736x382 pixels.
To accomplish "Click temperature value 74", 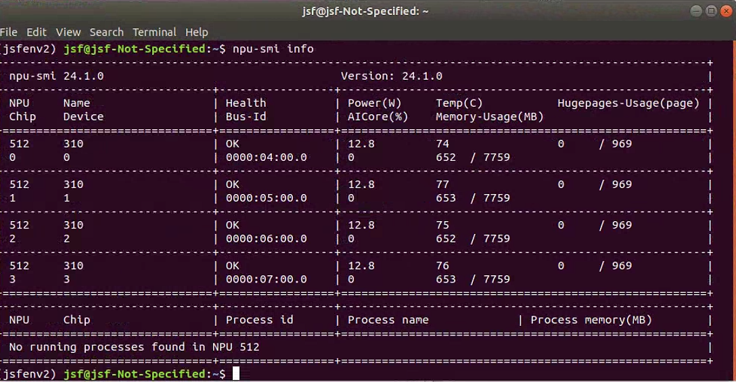I will click(442, 143).
